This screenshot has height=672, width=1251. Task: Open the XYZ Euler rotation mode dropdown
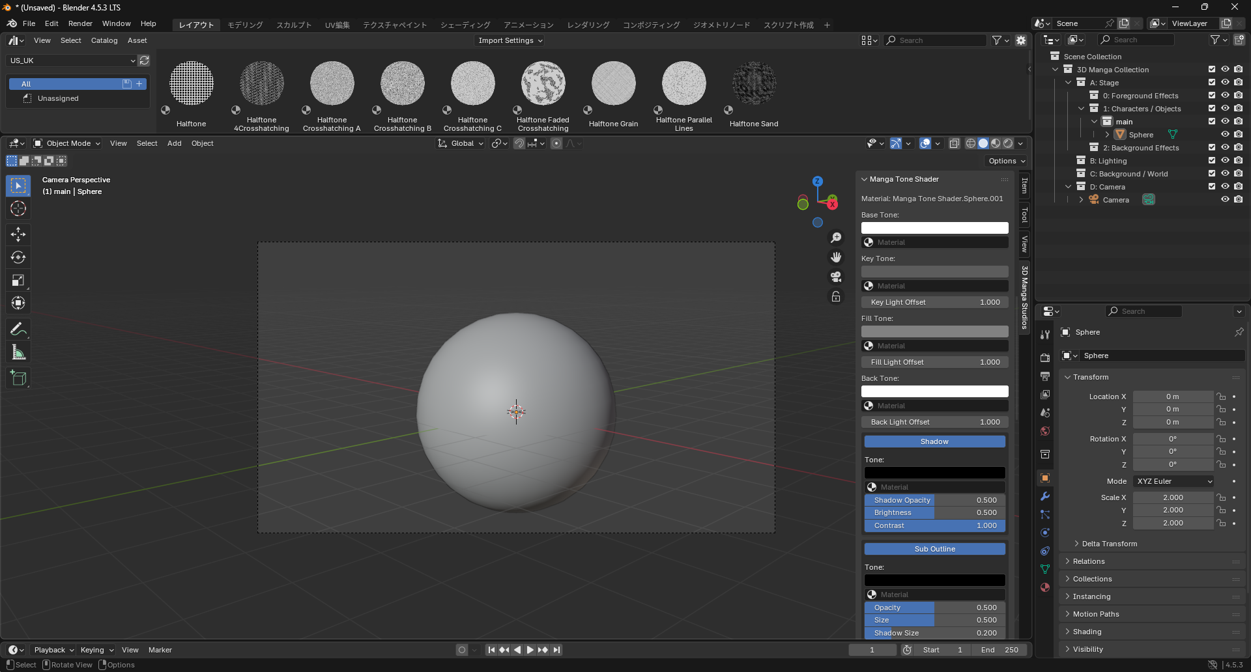(1173, 481)
